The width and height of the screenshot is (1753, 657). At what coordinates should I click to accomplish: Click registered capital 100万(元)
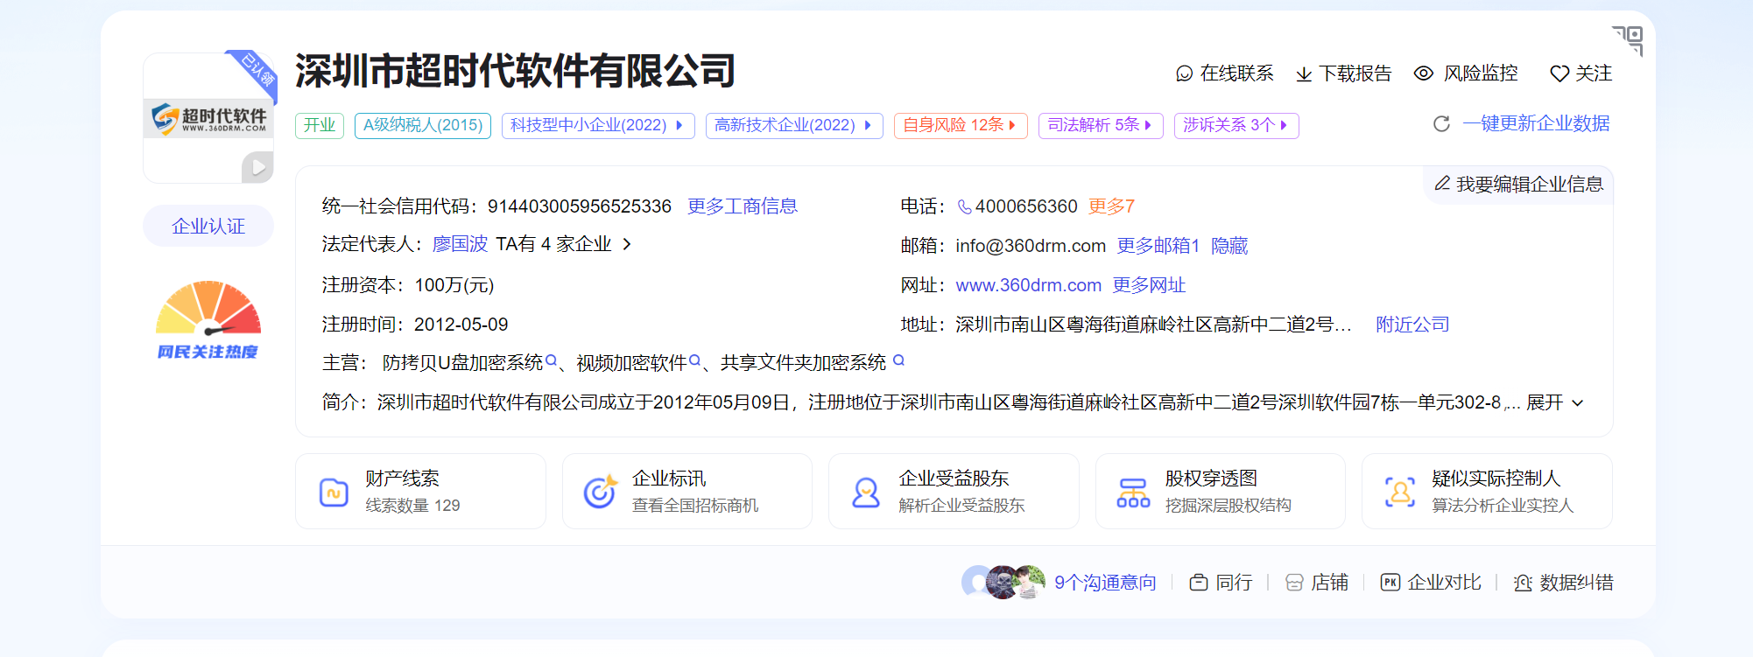click(x=454, y=285)
